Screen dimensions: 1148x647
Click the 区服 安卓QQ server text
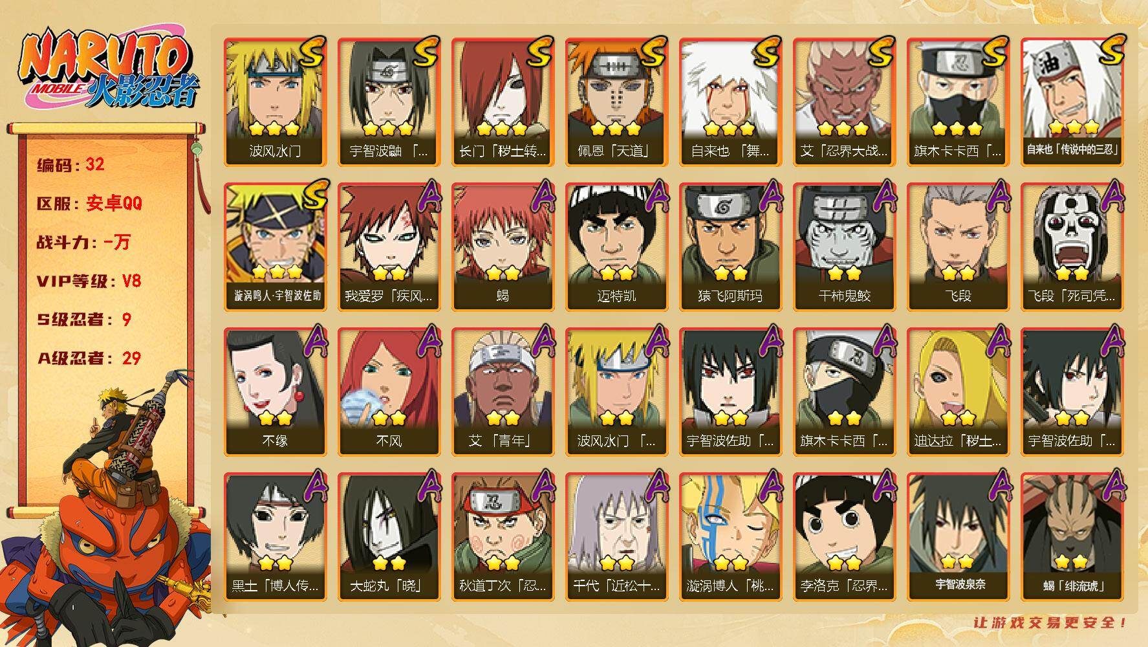click(x=89, y=204)
